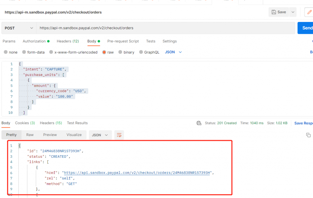Toggle the wrap lines icon
The height and width of the screenshot is (198, 313).
pos(119,135)
